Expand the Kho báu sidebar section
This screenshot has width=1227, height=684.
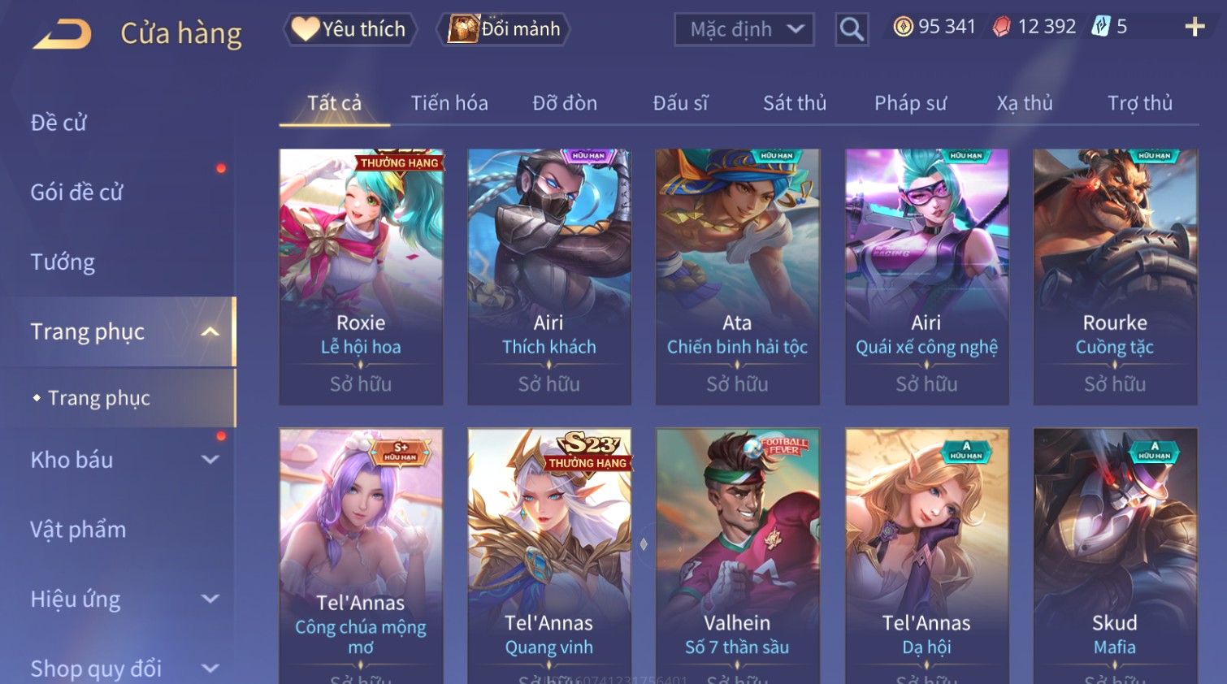pos(210,460)
